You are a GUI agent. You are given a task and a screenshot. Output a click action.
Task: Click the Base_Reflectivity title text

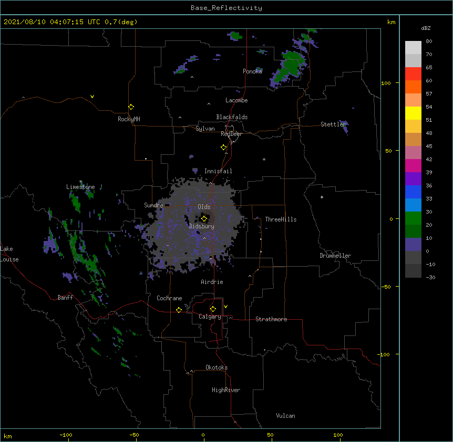226,8
